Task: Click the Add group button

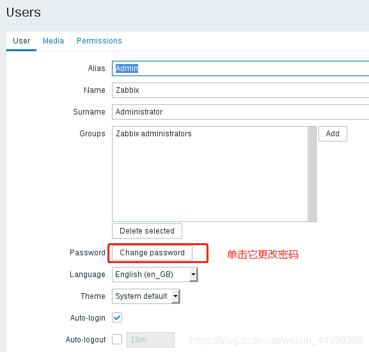Action: click(333, 134)
